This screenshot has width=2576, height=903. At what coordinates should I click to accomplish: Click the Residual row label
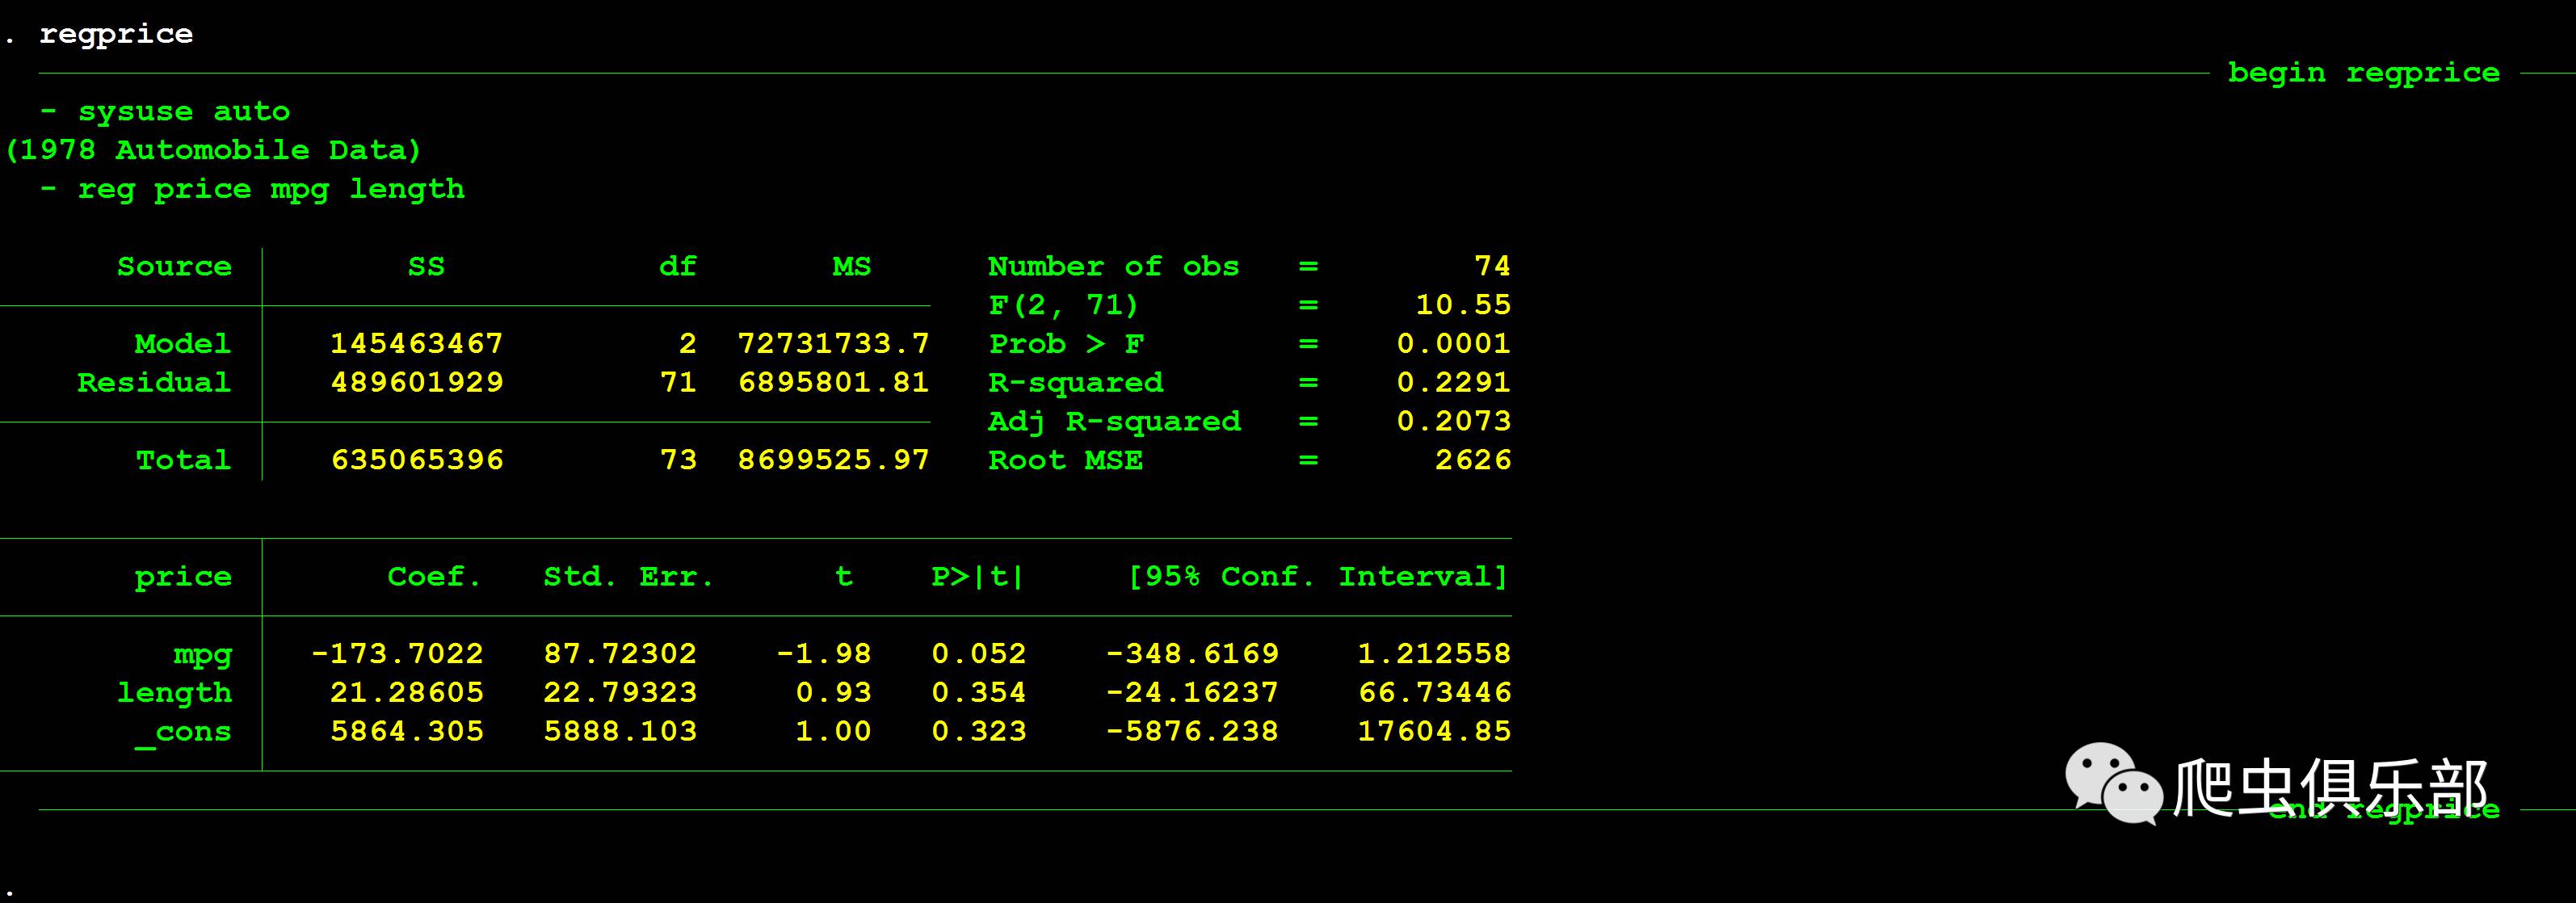coord(154,382)
